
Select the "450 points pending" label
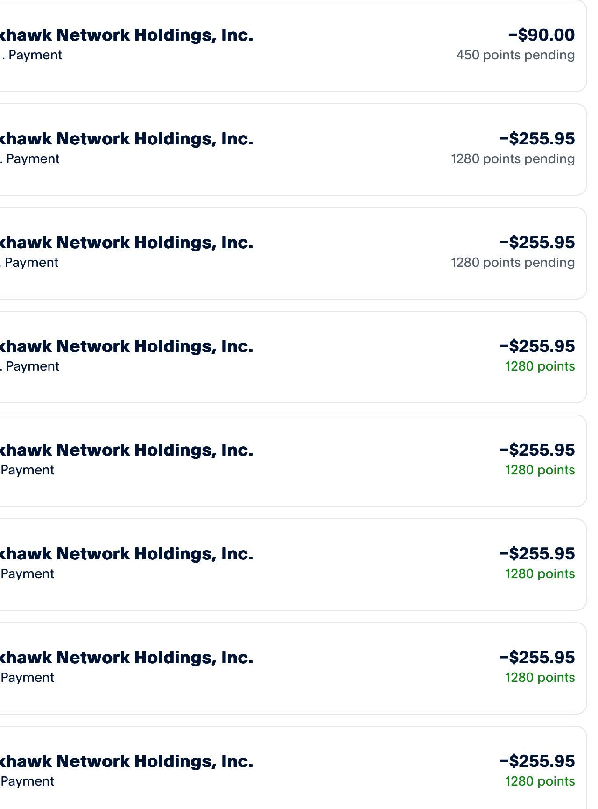pos(515,55)
